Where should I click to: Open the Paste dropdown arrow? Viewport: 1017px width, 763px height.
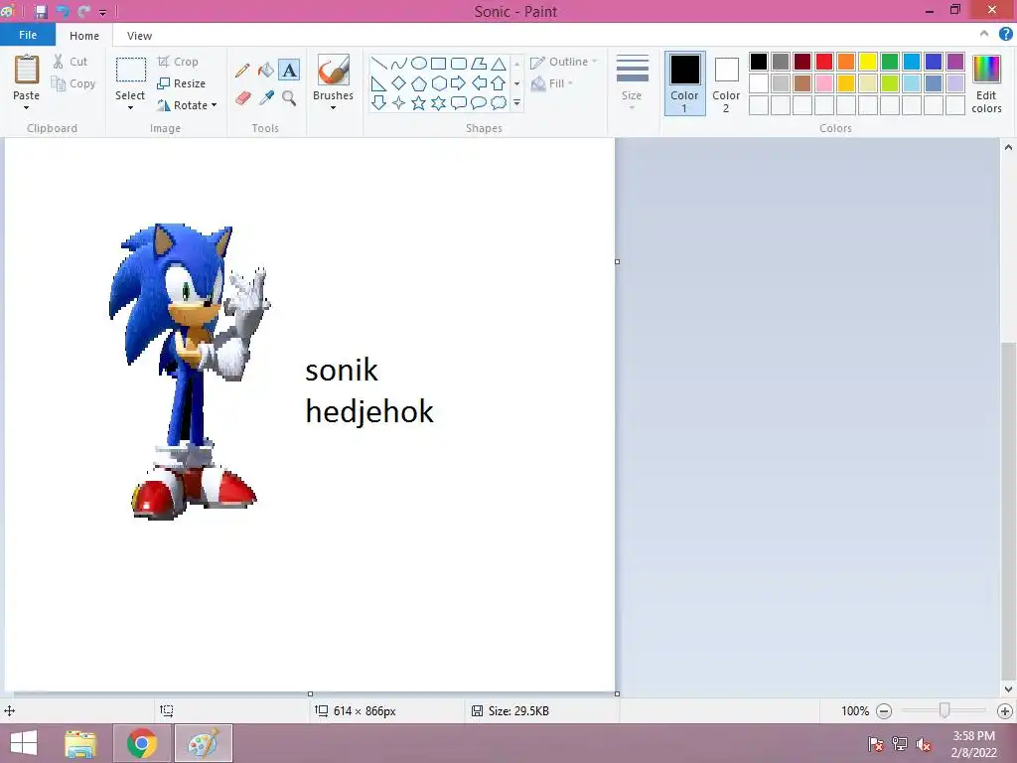click(x=26, y=107)
